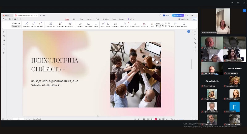
Task: Click the page number input field
Action: coord(19,119)
